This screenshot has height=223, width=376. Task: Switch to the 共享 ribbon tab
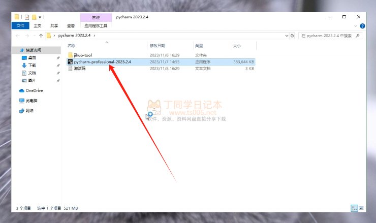tap(54, 26)
